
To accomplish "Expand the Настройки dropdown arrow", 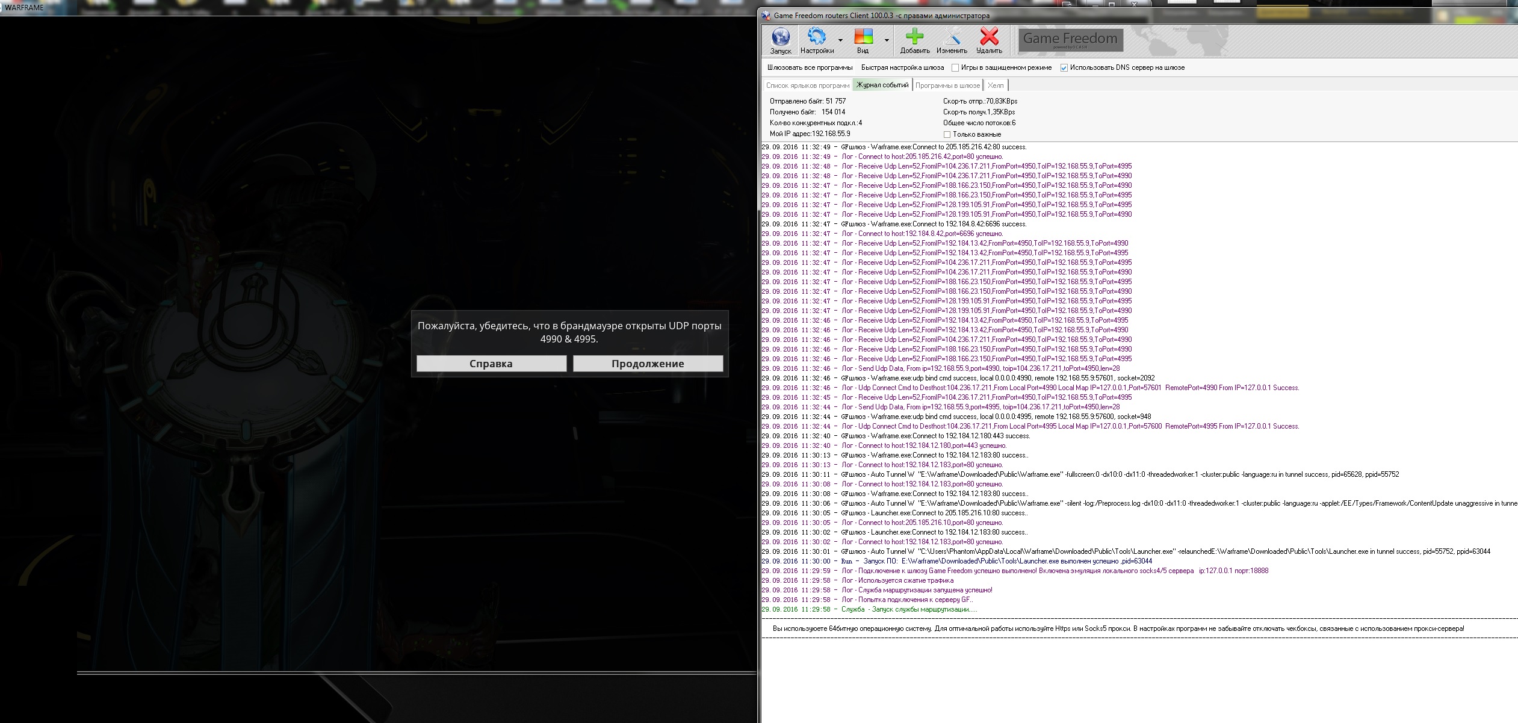I will [840, 41].
